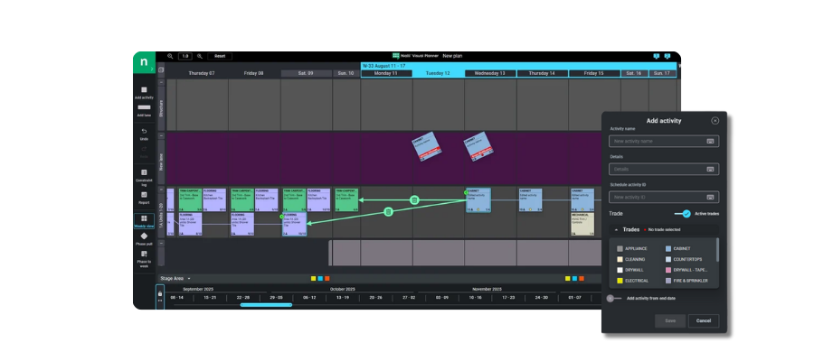This screenshot has height=361, width=814.
Task: Click the Add lane icon
Action: [144, 108]
